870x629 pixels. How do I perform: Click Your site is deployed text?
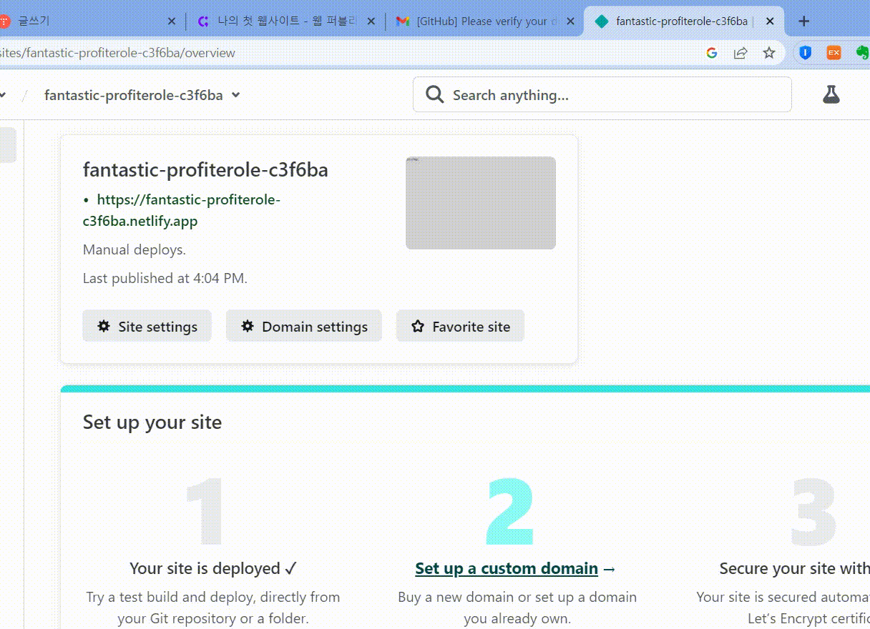(213, 568)
